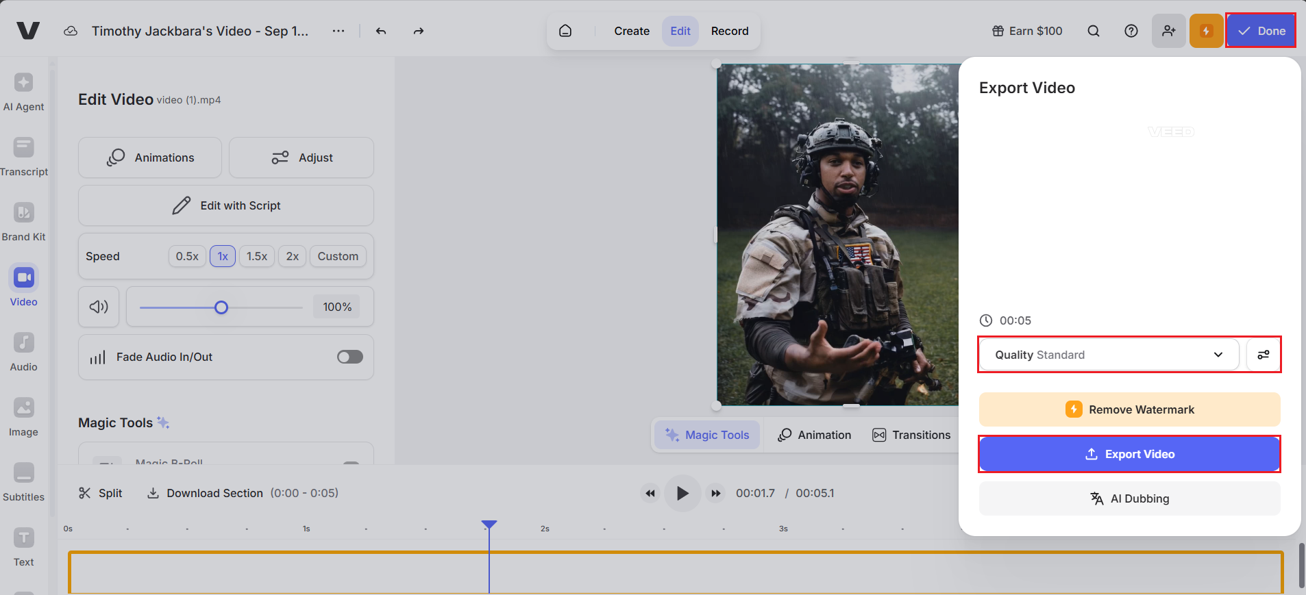Switch to the Record tab
The height and width of the screenshot is (595, 1306).
[x=729, y=31]
